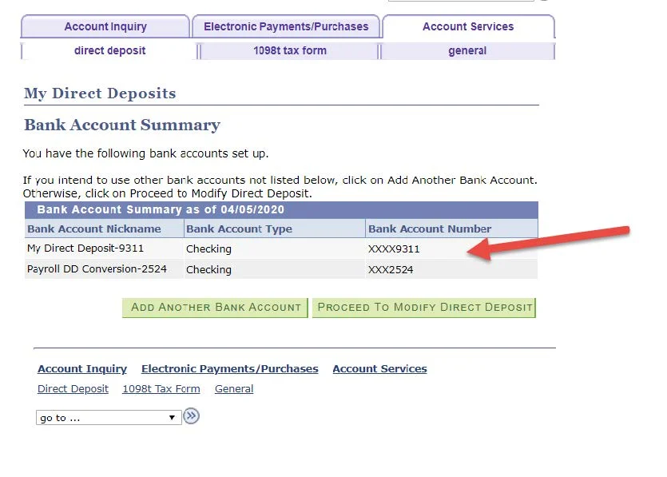667x477 pixels.
Task: Open the Account Inquiry footer link
Action: (81, 368)
